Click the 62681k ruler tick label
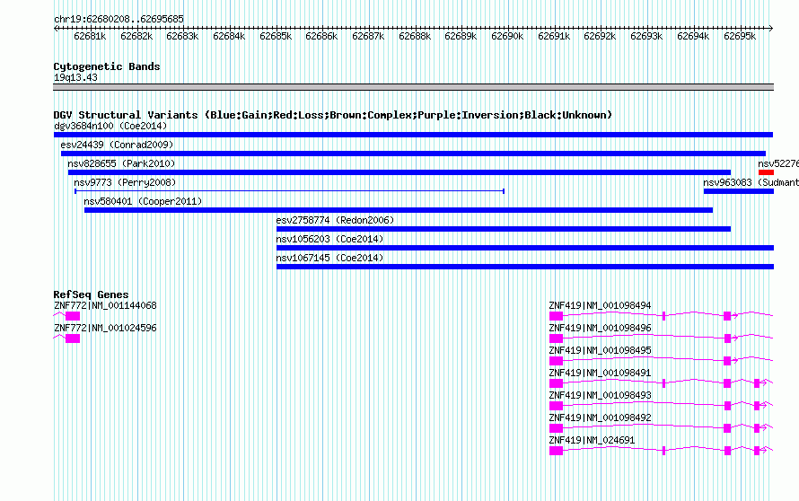 (90, 36)
